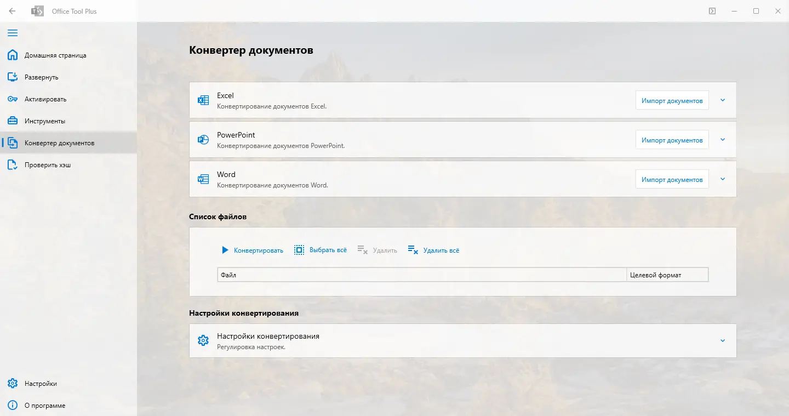The image size is (789, 416).
Task: Go to the Развернуть page
Action: 68,77
